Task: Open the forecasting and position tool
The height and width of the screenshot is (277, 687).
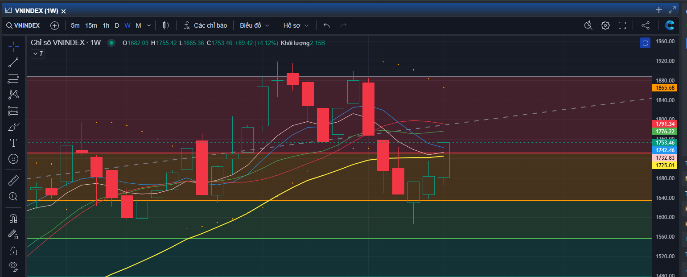Action: tap(13, 111)
